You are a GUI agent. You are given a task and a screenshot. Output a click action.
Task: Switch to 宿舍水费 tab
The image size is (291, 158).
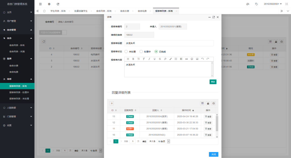click(124, 11)
